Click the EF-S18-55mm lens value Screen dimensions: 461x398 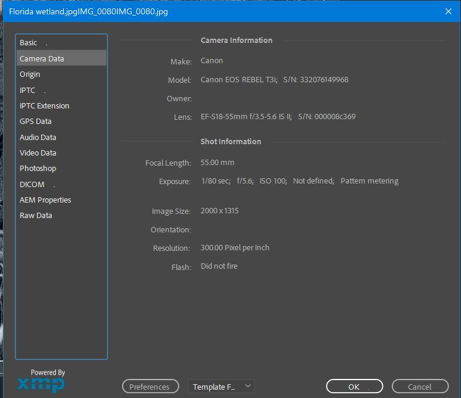[247, 117]
